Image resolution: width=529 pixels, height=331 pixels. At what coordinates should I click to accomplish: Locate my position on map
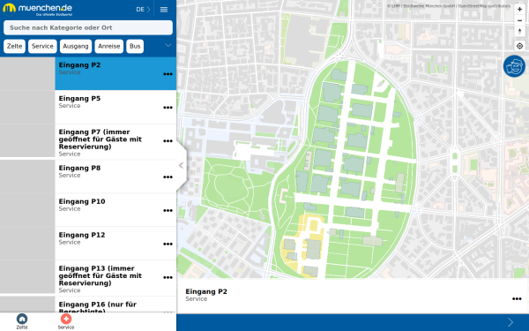tap(519, 46)
